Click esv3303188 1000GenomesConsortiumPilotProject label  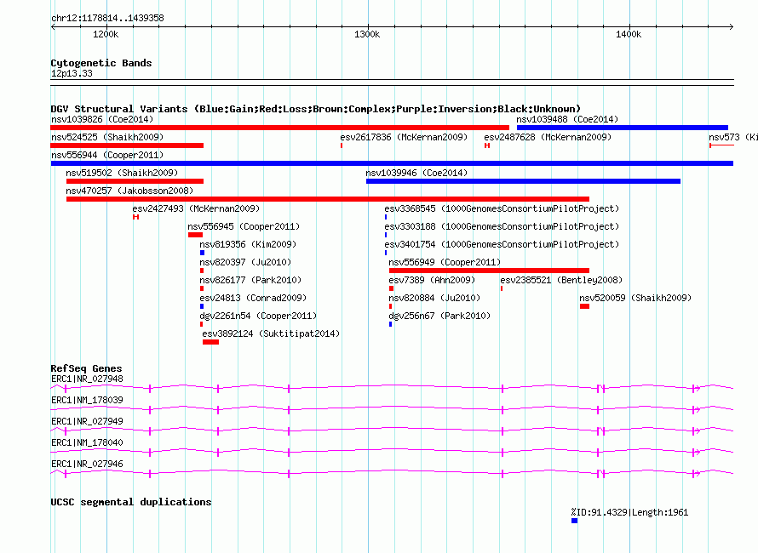(x=502, y=226)
